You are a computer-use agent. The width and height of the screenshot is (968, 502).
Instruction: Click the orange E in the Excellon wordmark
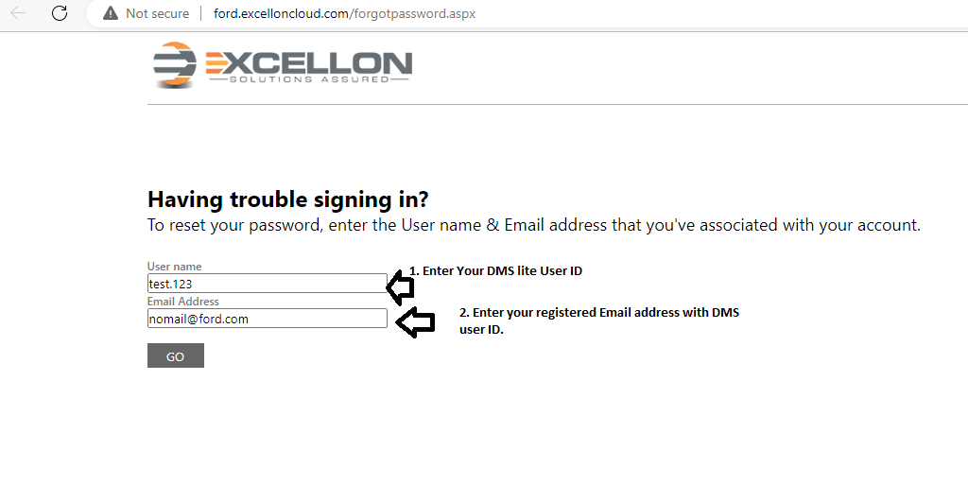(x=216, y=63)
